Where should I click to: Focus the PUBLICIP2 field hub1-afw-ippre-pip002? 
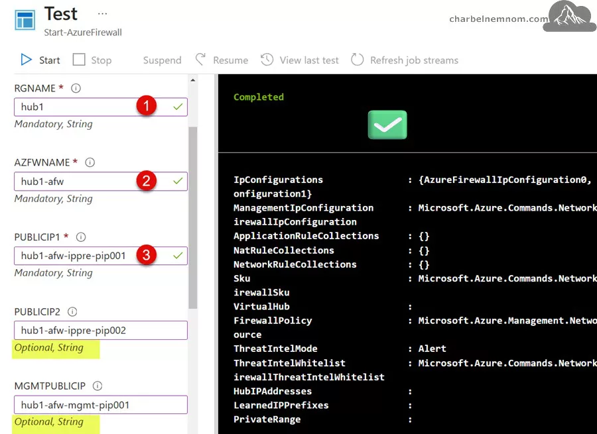pyautogui.click(x=101, y=330)
